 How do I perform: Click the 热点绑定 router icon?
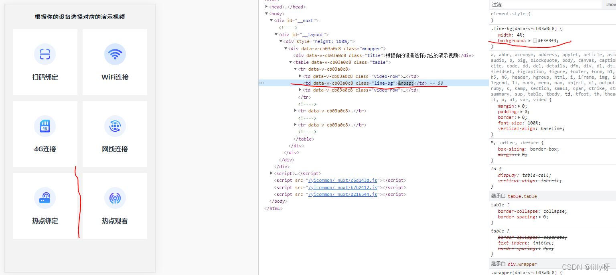45,198
